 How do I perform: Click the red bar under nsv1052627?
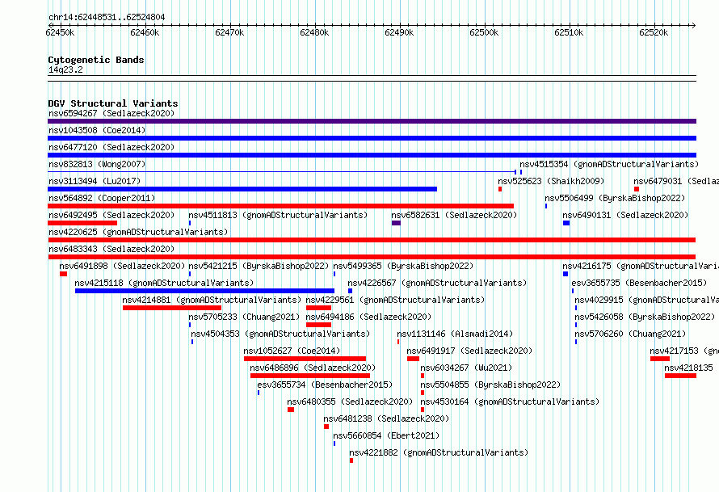coord(305,359)
